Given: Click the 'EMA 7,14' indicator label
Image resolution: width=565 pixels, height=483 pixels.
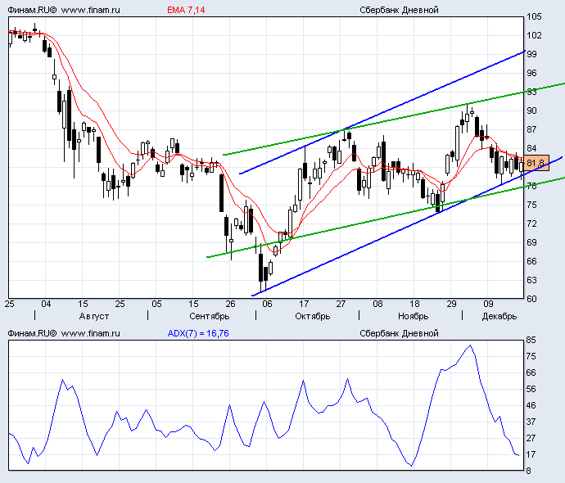Looking at the screenshot, I should (x=186, y=10).
